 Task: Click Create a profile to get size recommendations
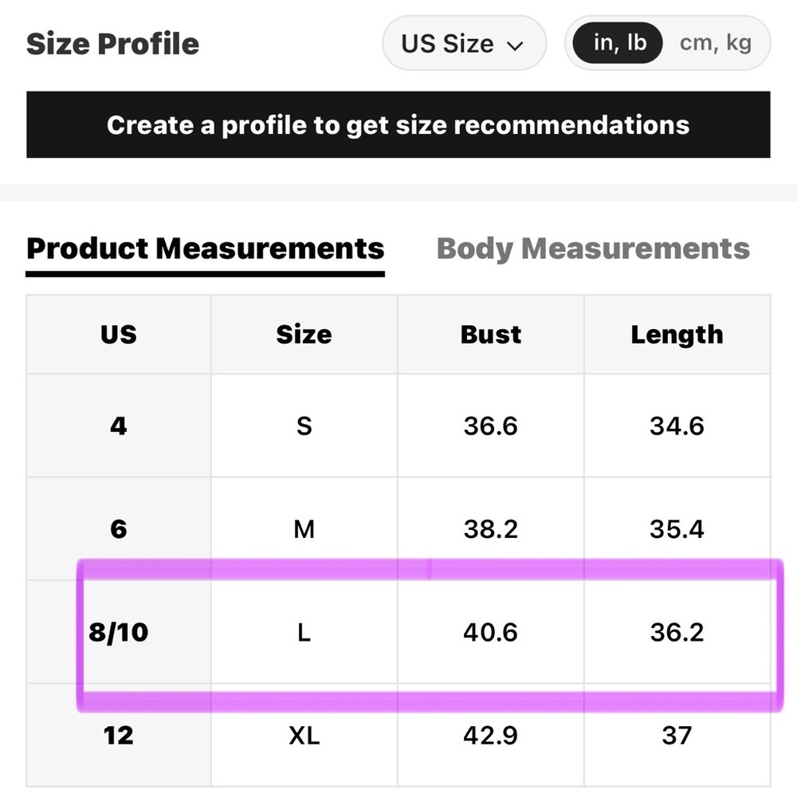click(x=398, y=124)
